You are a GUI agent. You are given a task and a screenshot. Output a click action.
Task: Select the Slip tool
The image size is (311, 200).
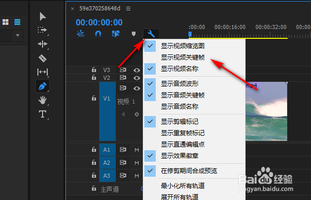point(43,72)
